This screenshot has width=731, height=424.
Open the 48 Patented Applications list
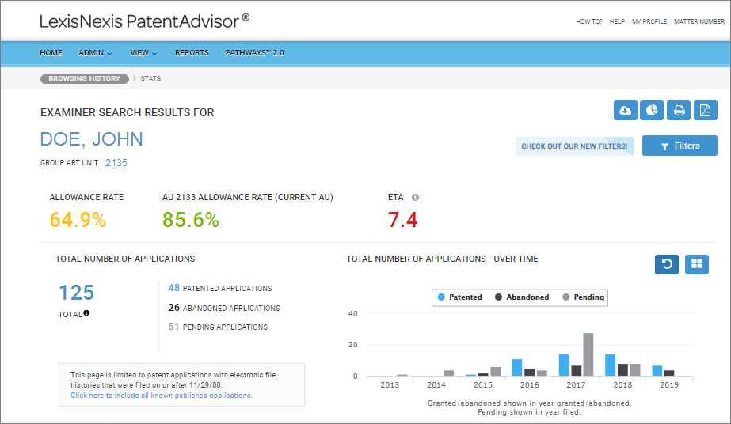220,288
